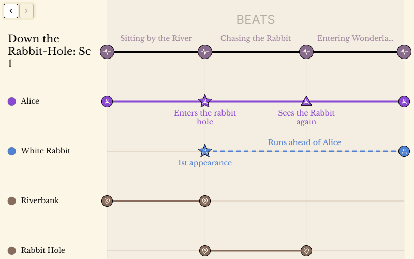Viewport: 414px width, 259px height.
Task: Click Riverbank's ending location pin icon
Action: (x=205, y=201)
